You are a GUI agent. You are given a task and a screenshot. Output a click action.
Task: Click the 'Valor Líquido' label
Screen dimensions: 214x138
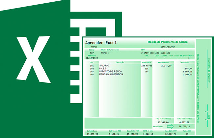tap(158, 126)
